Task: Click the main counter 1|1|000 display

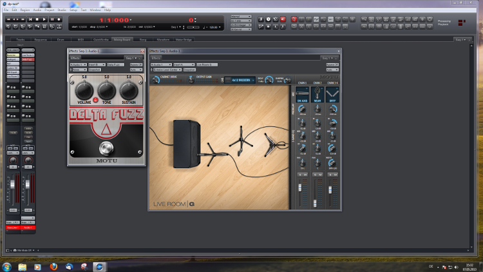Action: click(114, 20)
